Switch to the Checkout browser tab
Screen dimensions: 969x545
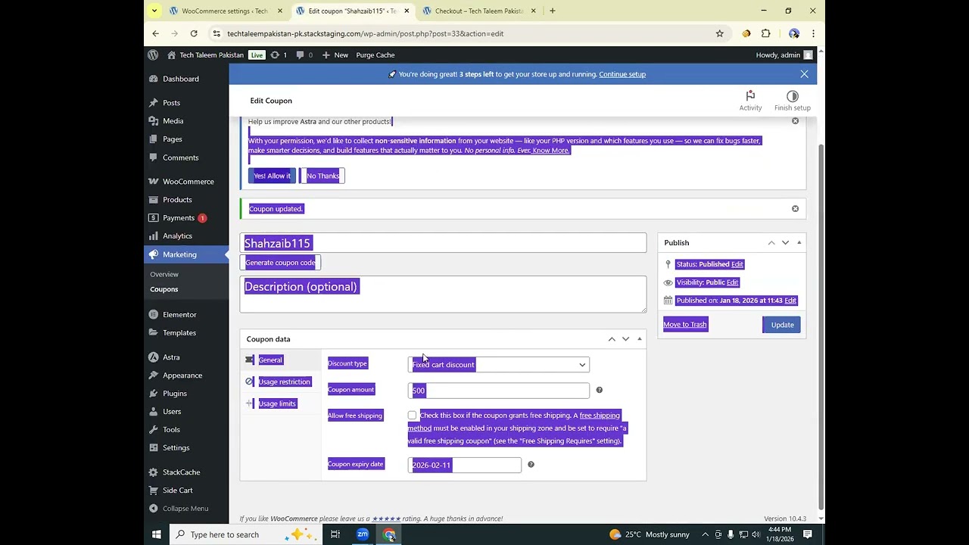pos(478,11)
